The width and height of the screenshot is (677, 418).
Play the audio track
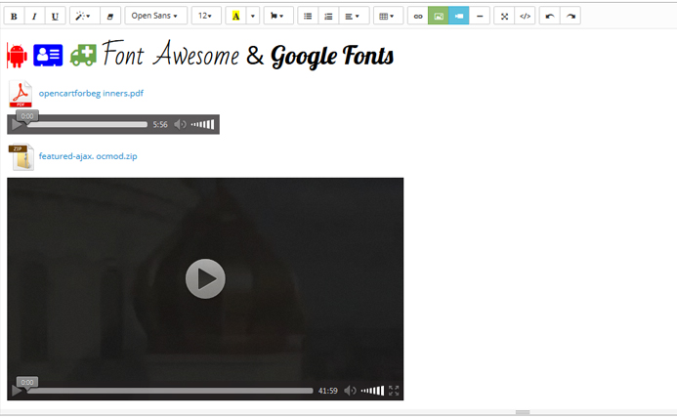(17, 125)
